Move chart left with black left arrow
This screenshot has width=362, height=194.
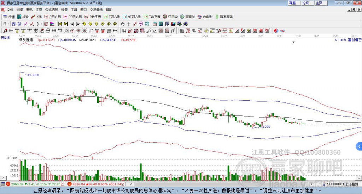pos(72,24)
